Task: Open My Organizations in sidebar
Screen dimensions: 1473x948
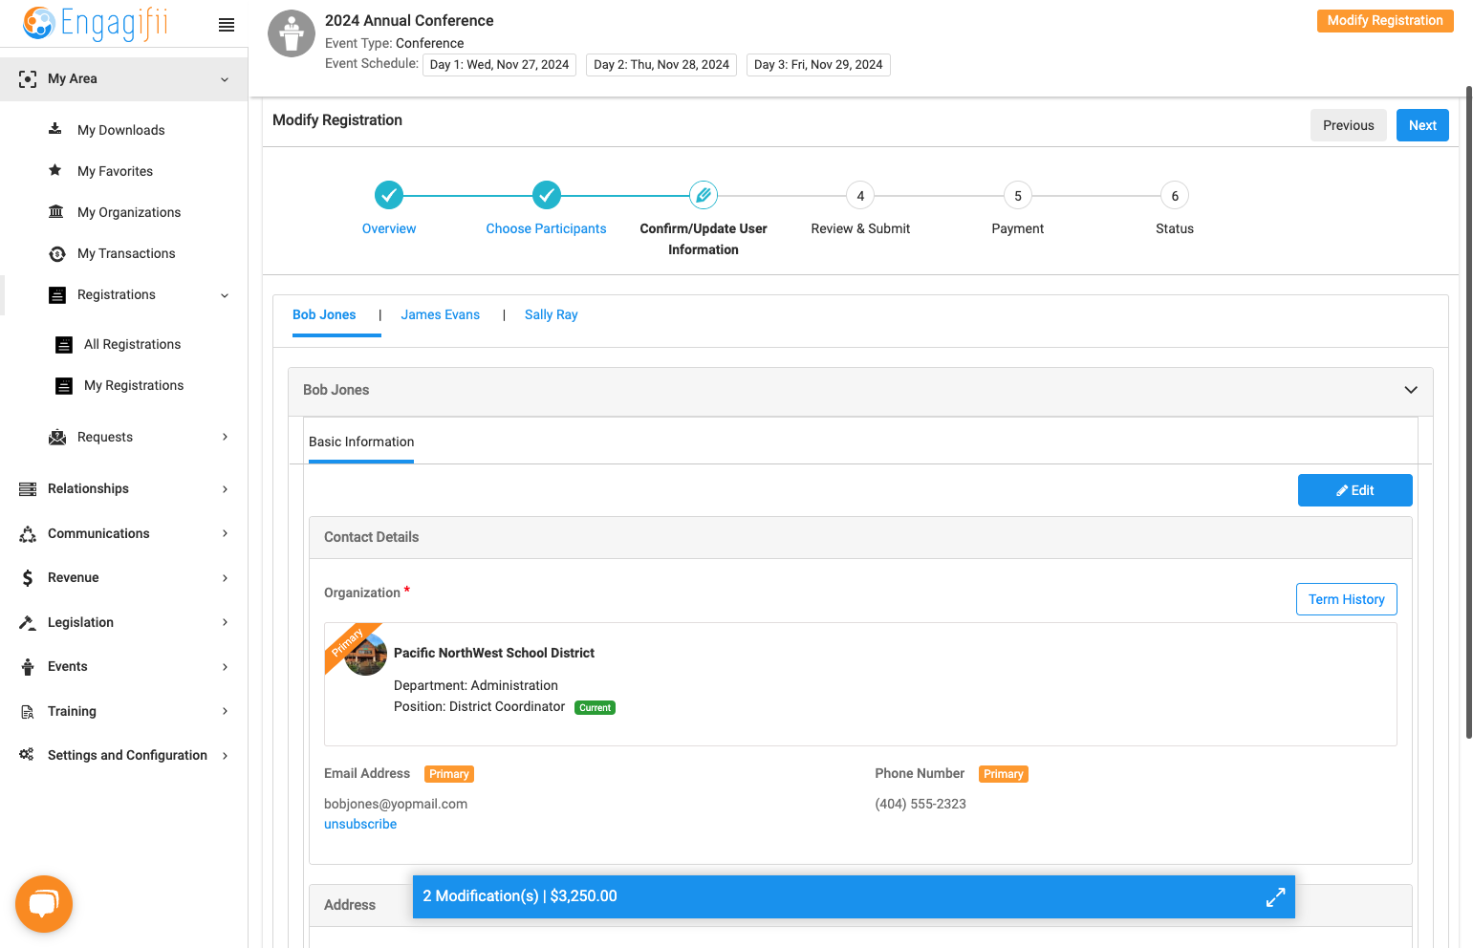Action: (x=129, y=212)
